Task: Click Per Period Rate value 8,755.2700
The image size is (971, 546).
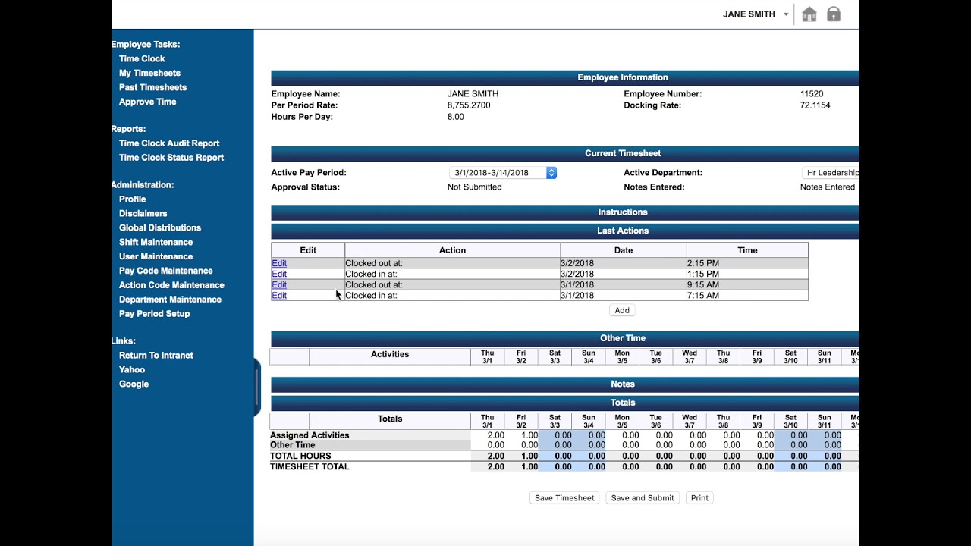Action: (469, 105)
